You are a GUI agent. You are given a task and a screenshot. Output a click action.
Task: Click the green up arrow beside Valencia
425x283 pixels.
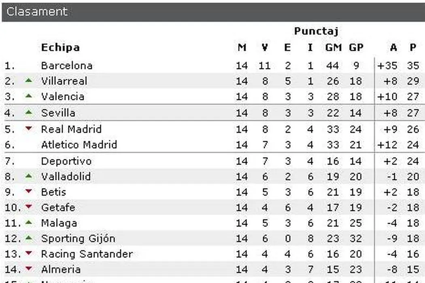[x=28, y=96]
